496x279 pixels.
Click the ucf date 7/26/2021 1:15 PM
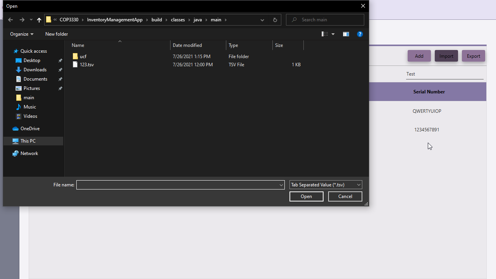point(191,57)
